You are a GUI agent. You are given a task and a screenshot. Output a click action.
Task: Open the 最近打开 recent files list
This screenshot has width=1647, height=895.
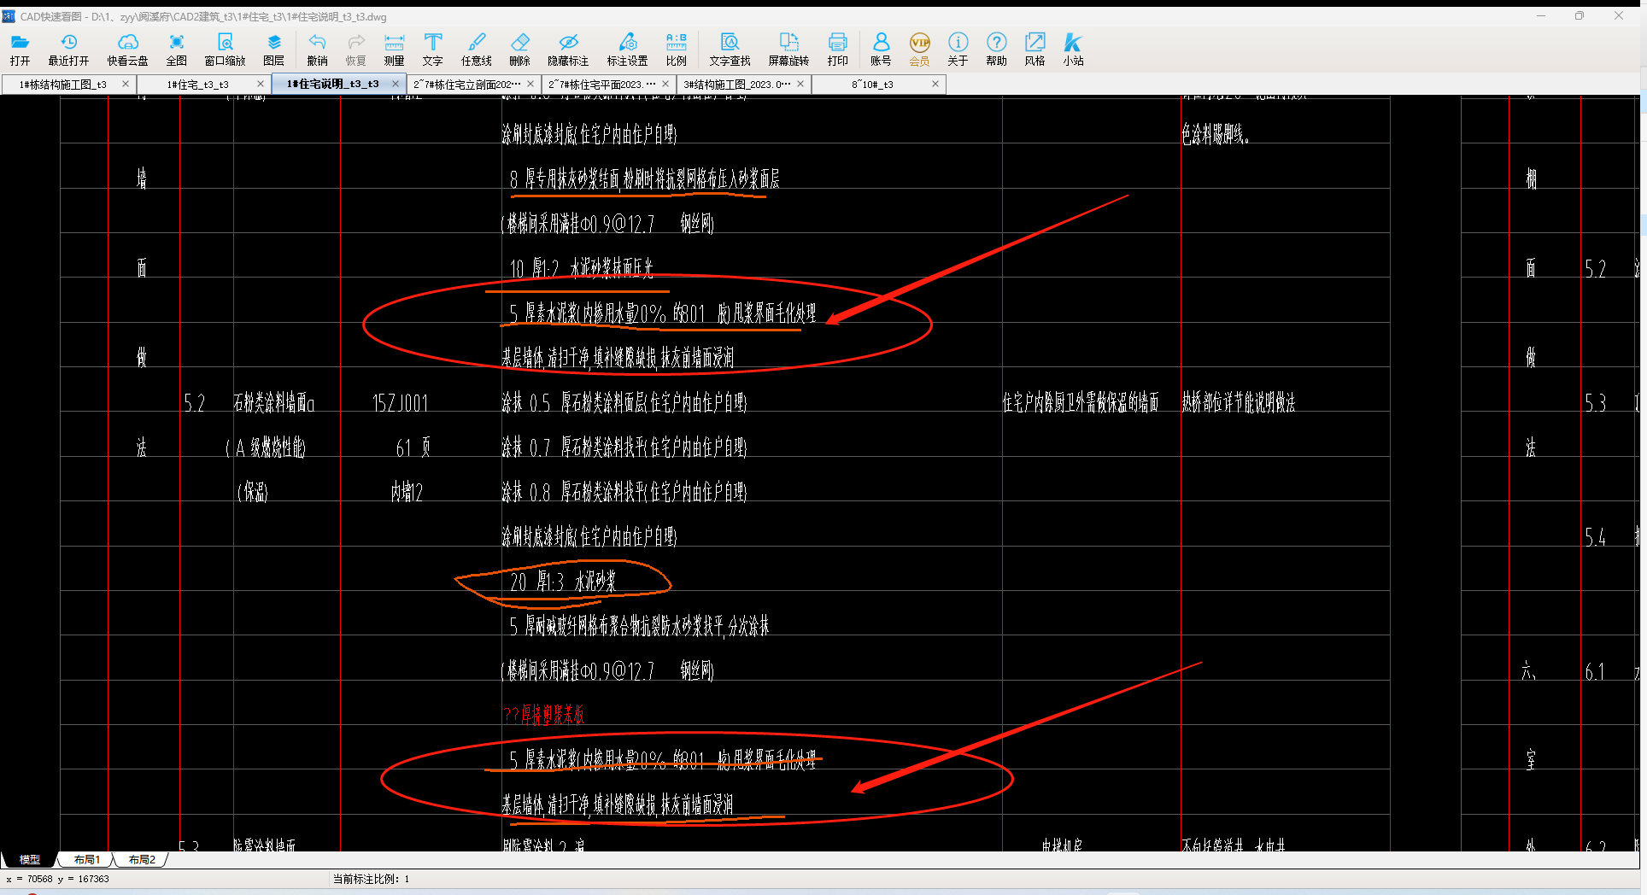point(68,50)
